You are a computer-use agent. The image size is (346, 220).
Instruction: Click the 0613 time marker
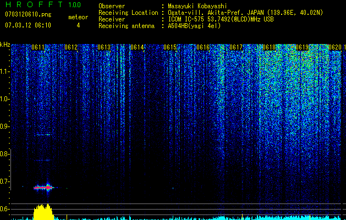[104, 47]
